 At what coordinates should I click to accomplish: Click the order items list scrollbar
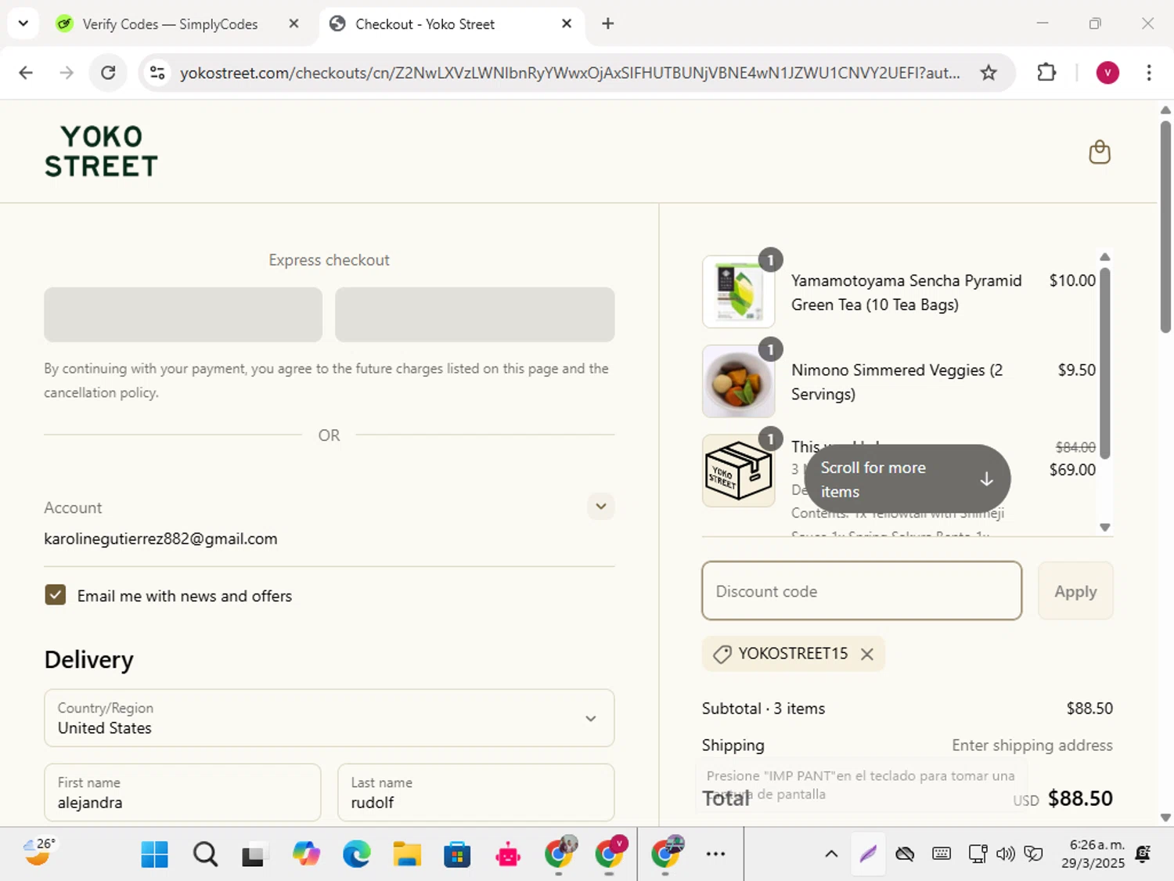1105,362
